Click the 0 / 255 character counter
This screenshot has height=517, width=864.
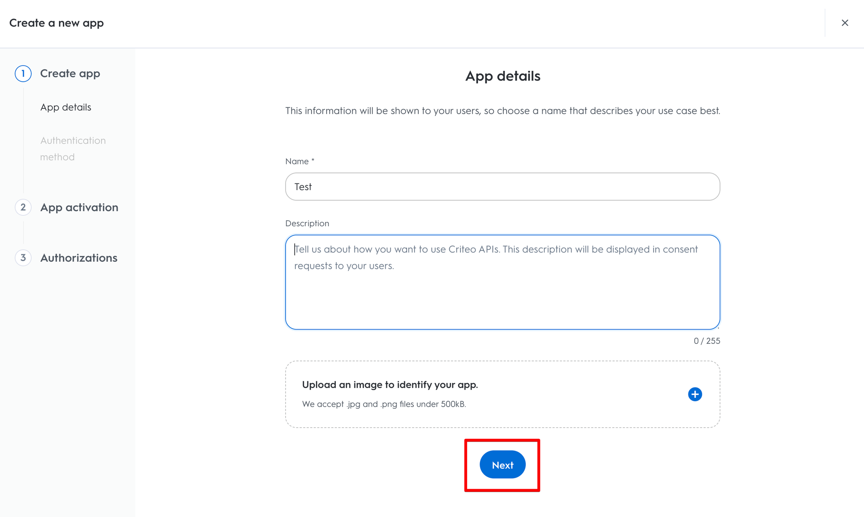707,341
